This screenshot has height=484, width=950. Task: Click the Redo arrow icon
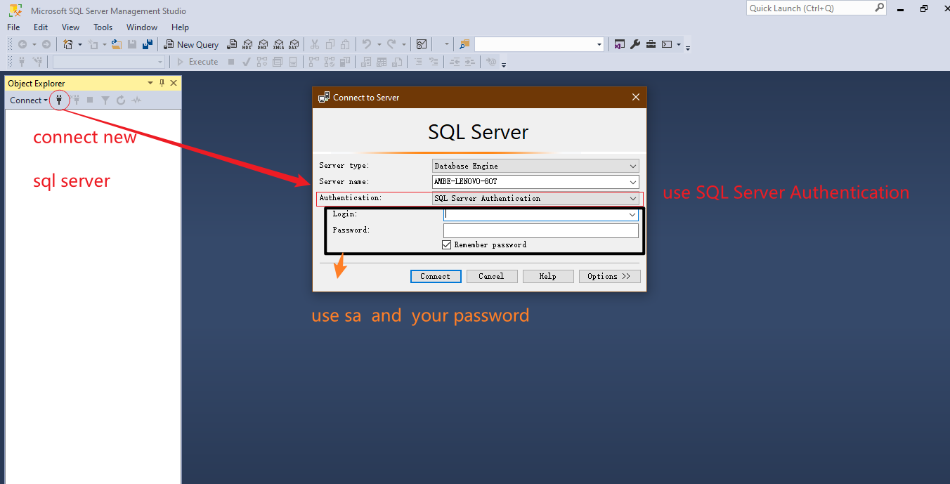(392, 44)
